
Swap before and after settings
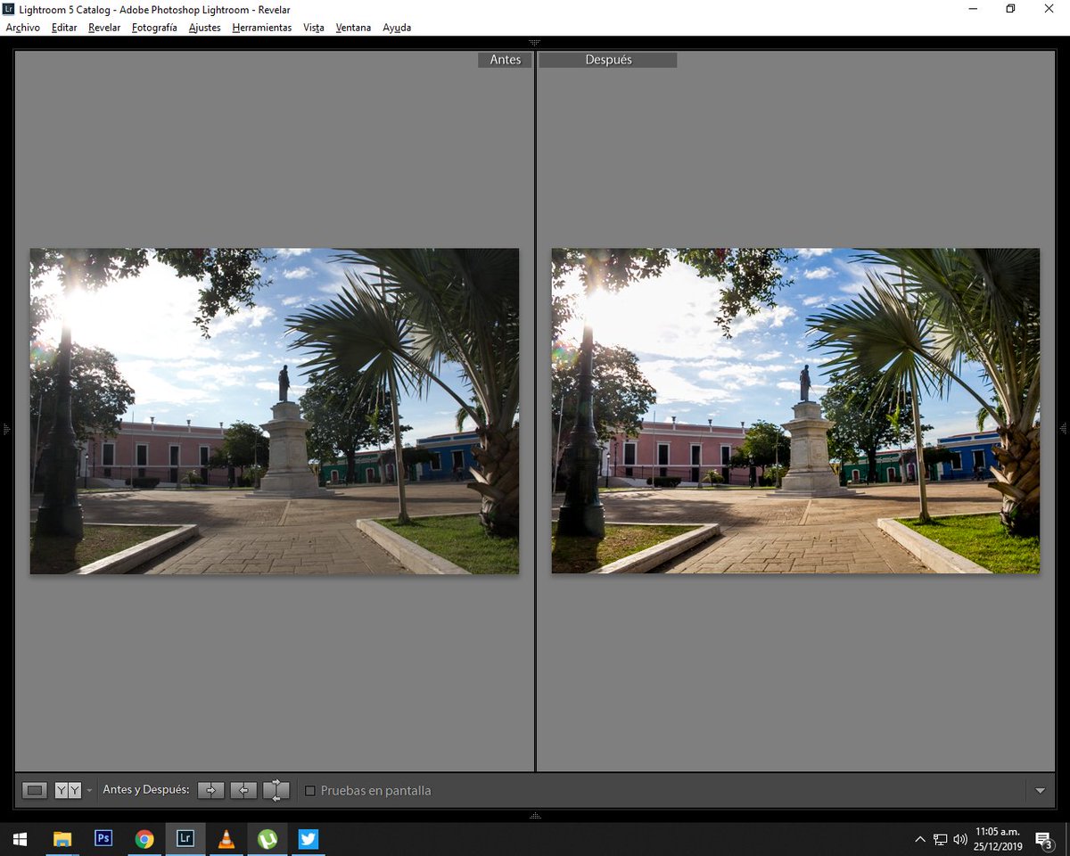pyautogui.click(x=276, y=790)
